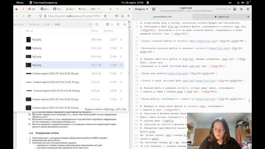Viewport: 265px width, 149px height.
Task: Switch to the report.md editor tab
Action: 222,17
